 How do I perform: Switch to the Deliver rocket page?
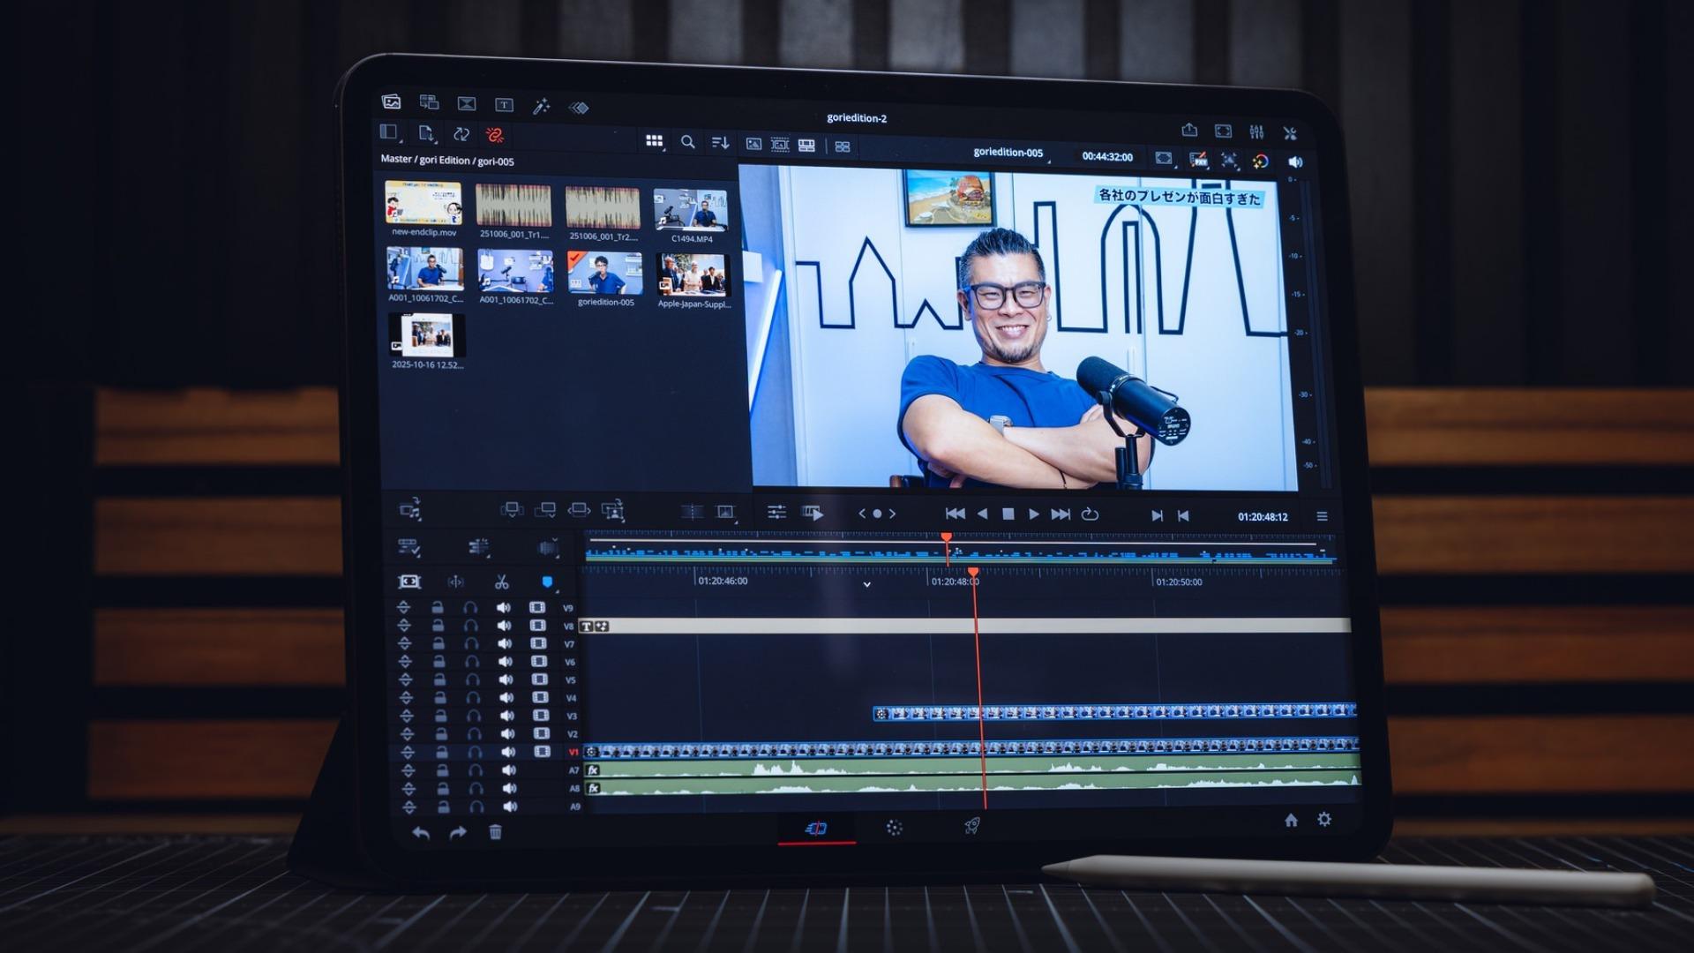click(x=971, y=826)
